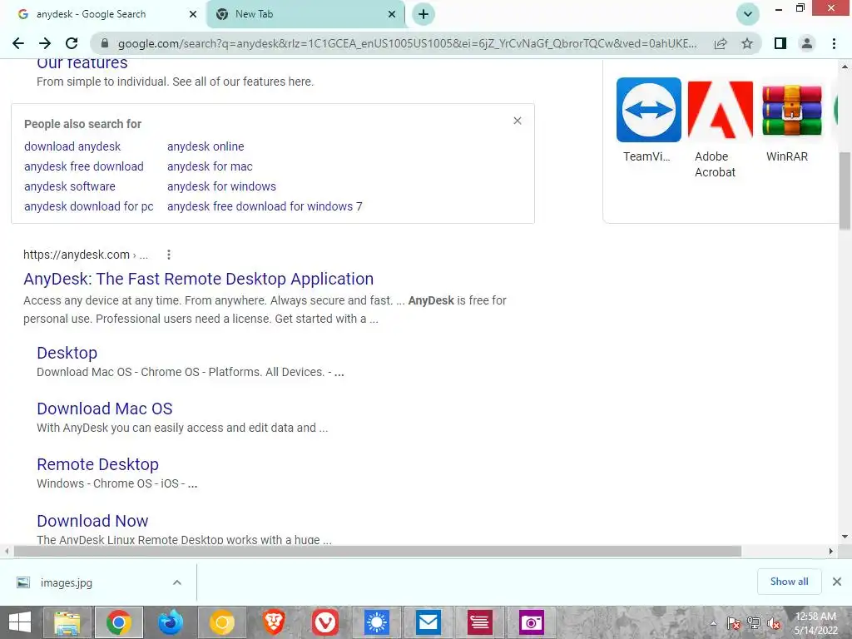852x639 pixels.
Task: Open the Download Mac OS sitelink
Action: 104,409
